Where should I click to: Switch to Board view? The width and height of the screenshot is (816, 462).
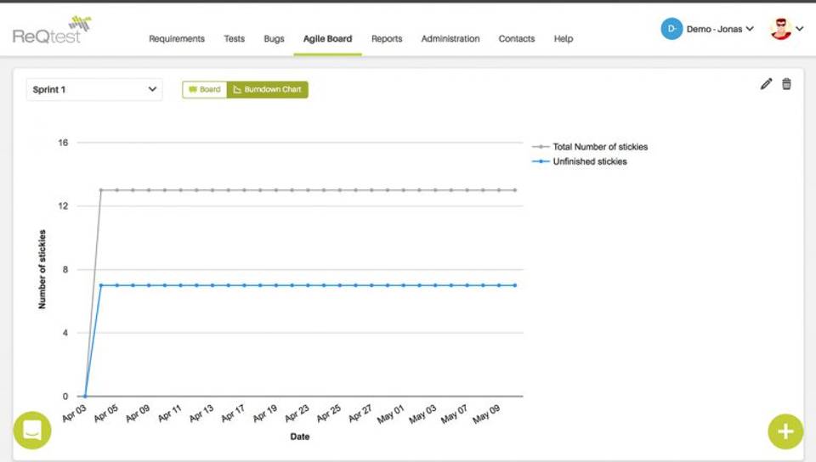point(205,89)
